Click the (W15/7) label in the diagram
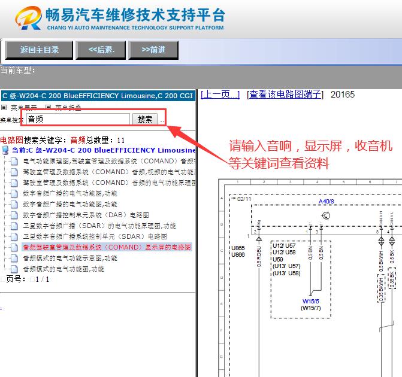 click(x=311, y=308)
